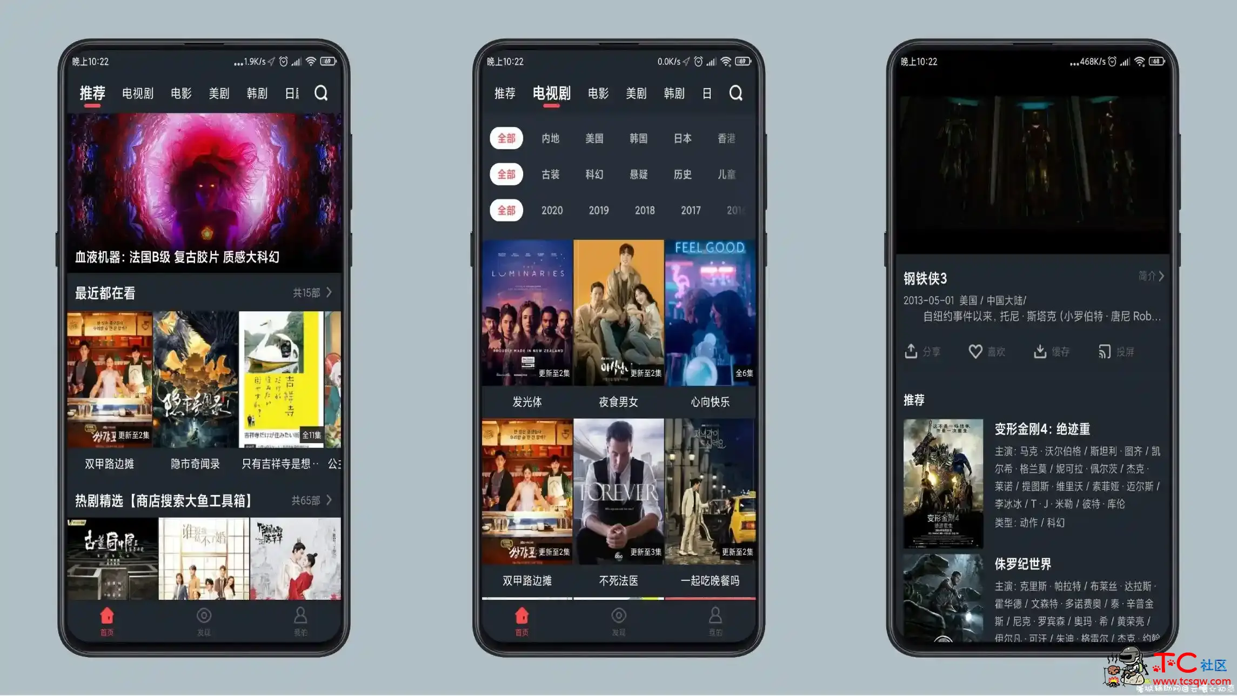Select 全部 filter for TV regions
1237x696 pixels.
click(507, 138)
